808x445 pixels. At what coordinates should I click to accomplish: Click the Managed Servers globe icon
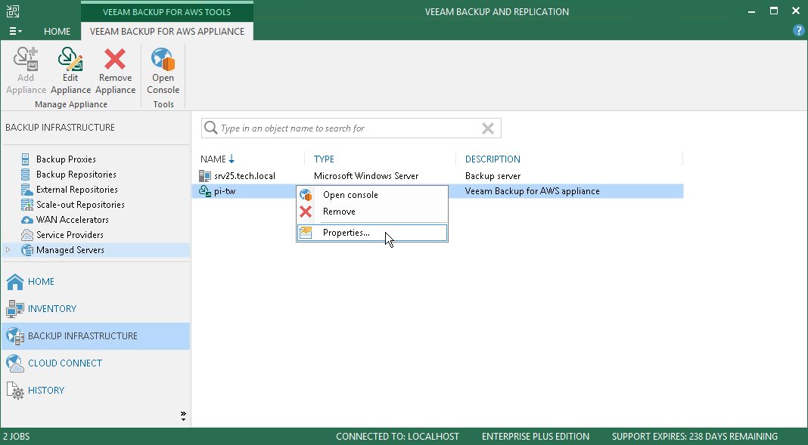(26, 250)
